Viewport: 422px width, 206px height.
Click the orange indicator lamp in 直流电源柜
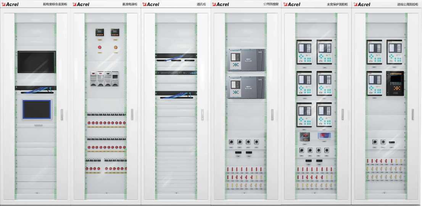(x=115, y=47)
